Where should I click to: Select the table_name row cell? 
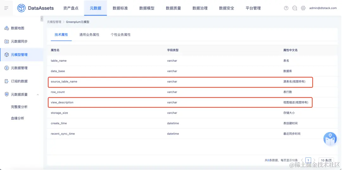pyautogui.click(x=59, y=61)
